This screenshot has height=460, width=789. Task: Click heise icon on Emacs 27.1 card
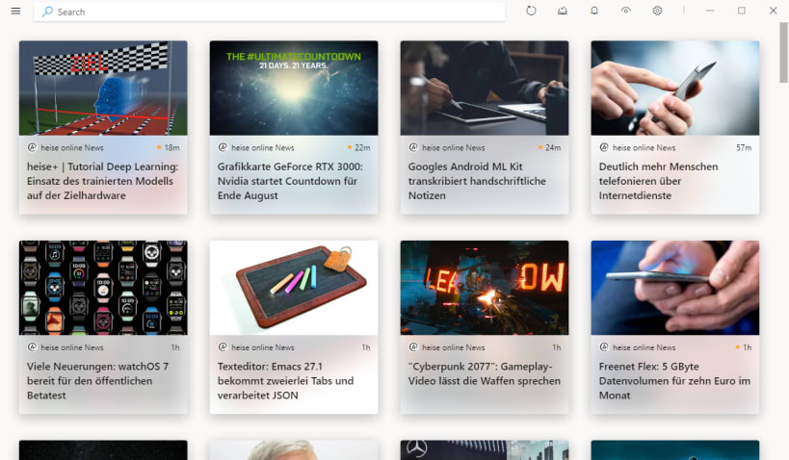(223, 346)
